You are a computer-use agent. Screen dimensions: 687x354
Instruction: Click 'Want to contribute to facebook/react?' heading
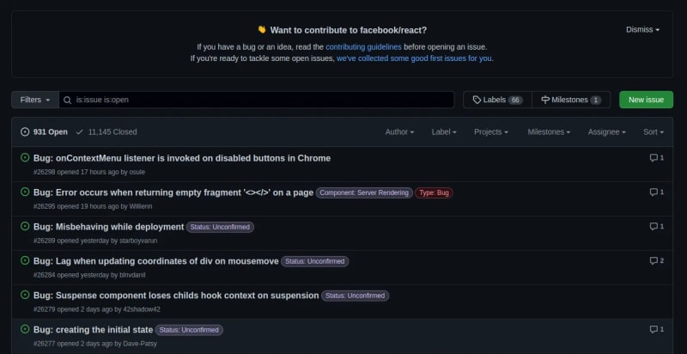349,30
